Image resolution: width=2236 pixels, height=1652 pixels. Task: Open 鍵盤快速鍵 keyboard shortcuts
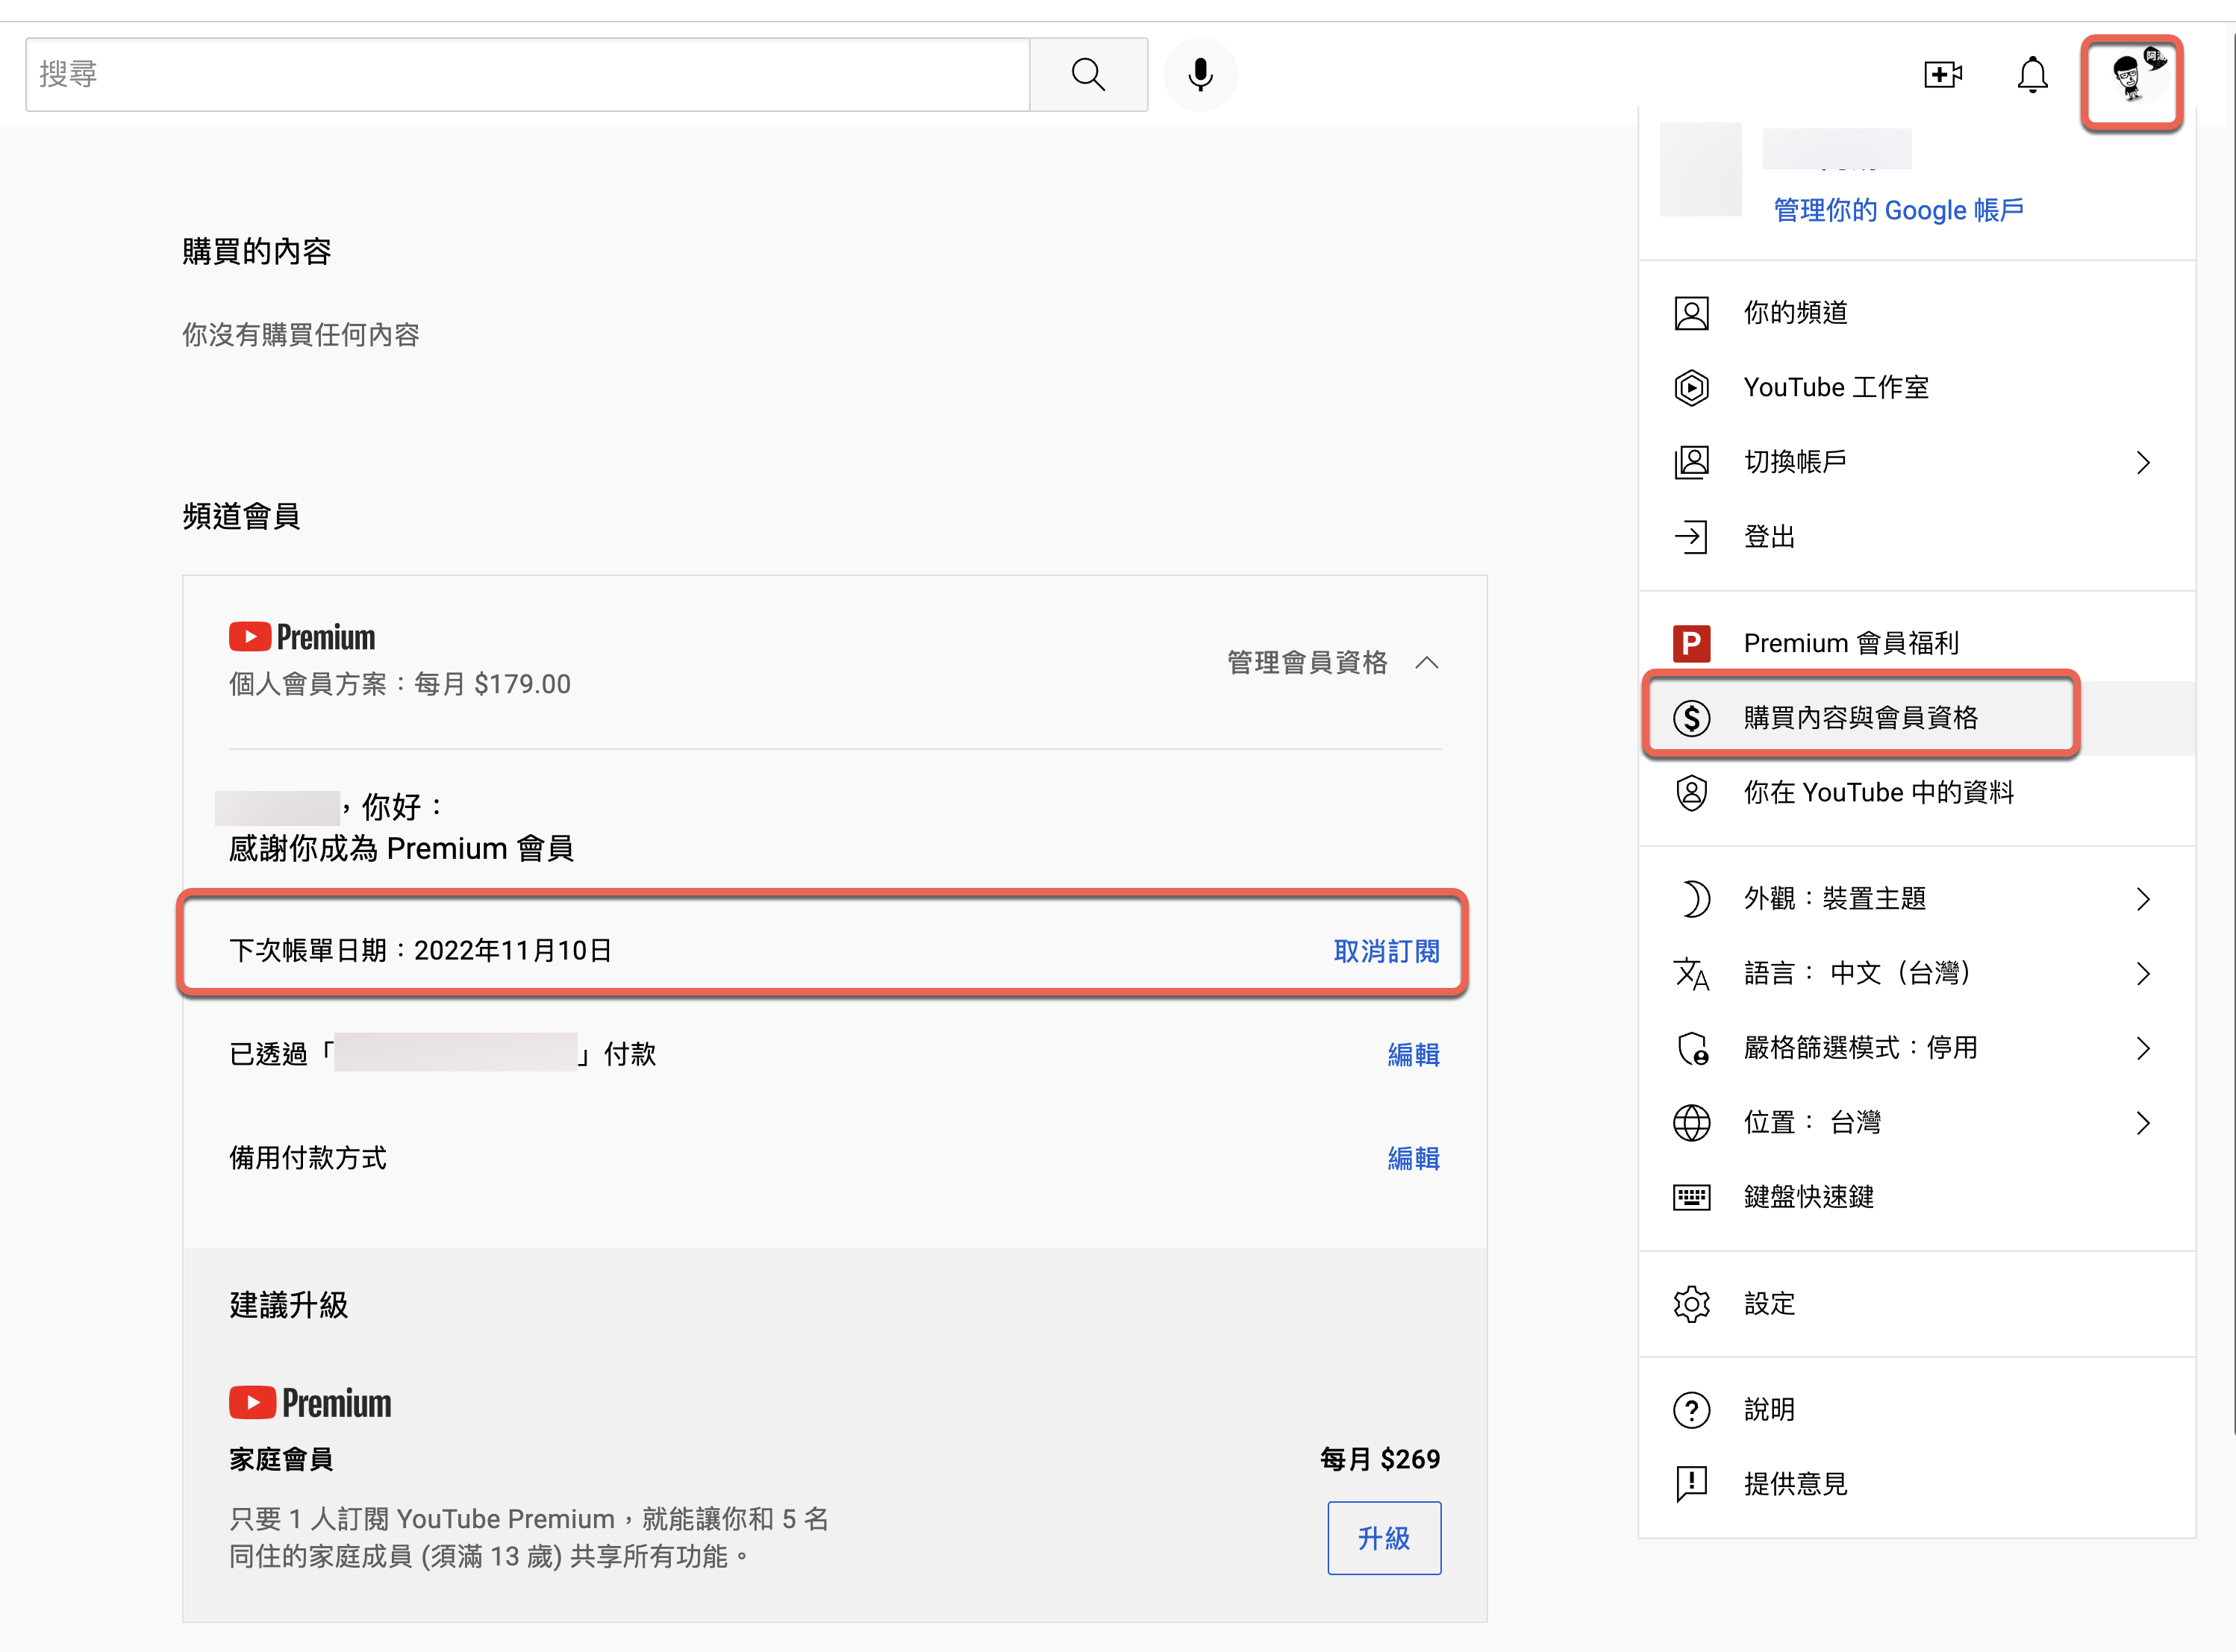(1808, 1197)
